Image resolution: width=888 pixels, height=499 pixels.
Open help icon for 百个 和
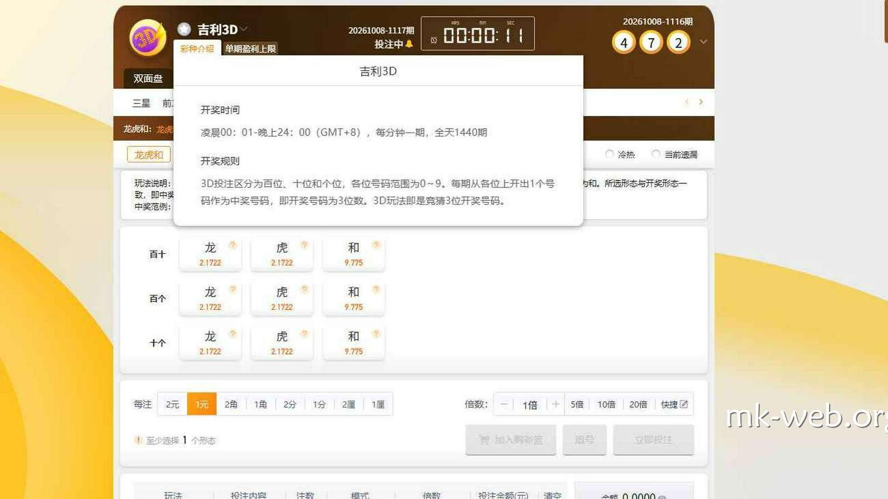(376, 289)
